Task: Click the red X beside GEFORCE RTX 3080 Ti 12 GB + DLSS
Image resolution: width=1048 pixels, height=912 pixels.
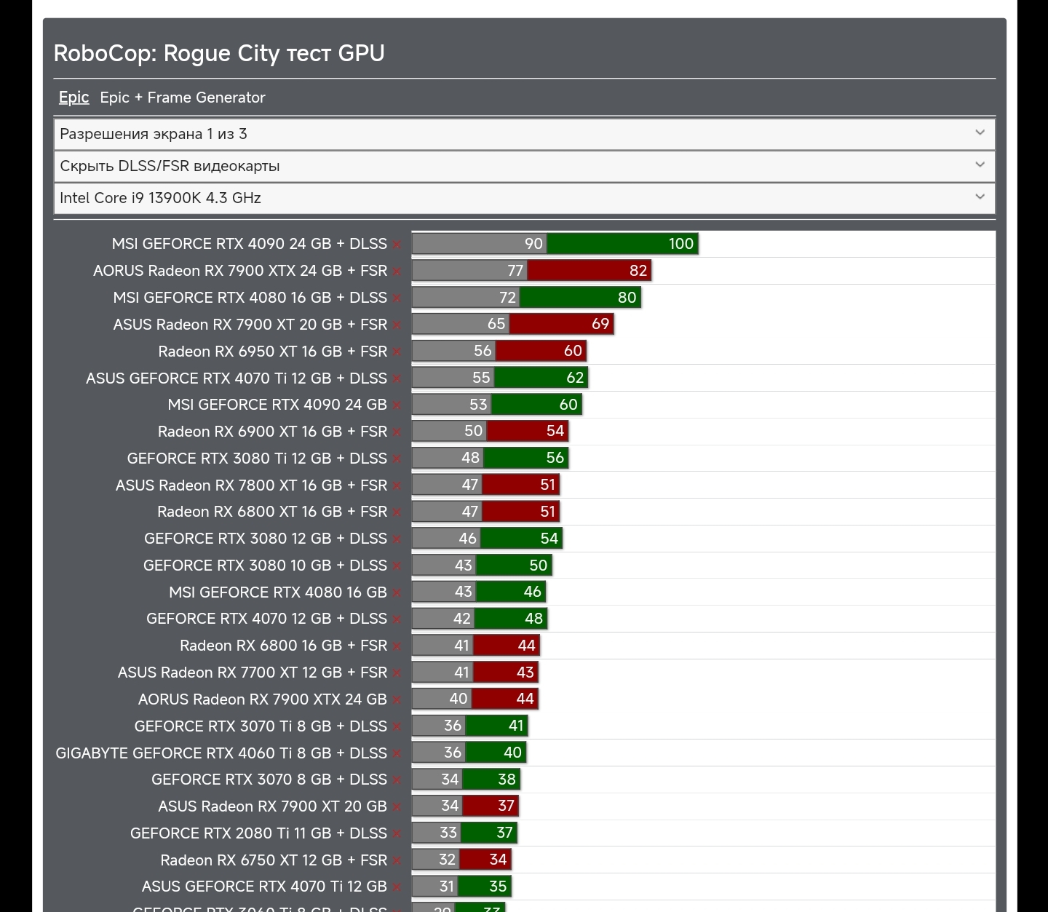Action: pyautogui.click(x=397, y=460)
